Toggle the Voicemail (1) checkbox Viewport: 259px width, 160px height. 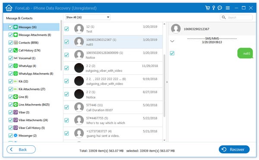point(10,58)
